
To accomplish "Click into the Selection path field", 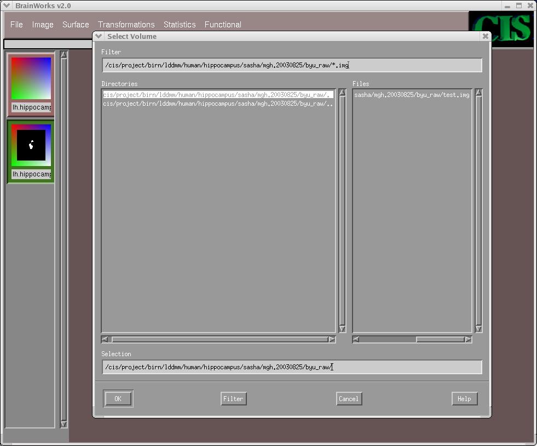I will [x=292, y=367].
